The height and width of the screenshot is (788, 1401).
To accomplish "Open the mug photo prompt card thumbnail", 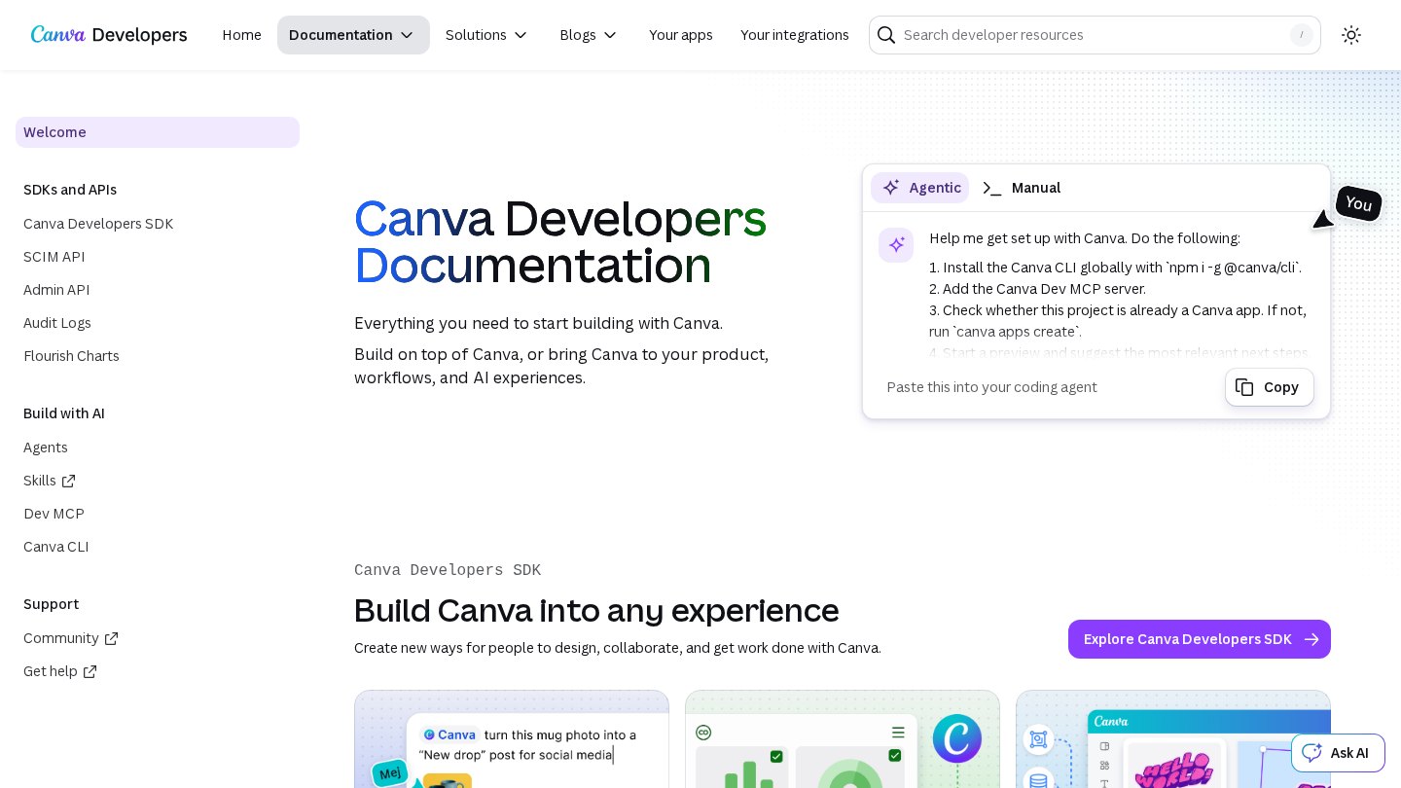I will point(512,739).
